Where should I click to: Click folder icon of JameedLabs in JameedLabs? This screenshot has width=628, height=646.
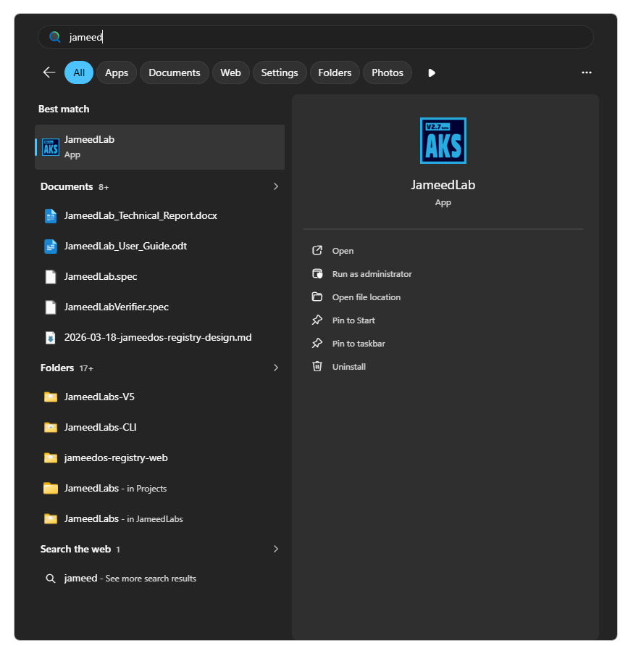pos(51,518)
